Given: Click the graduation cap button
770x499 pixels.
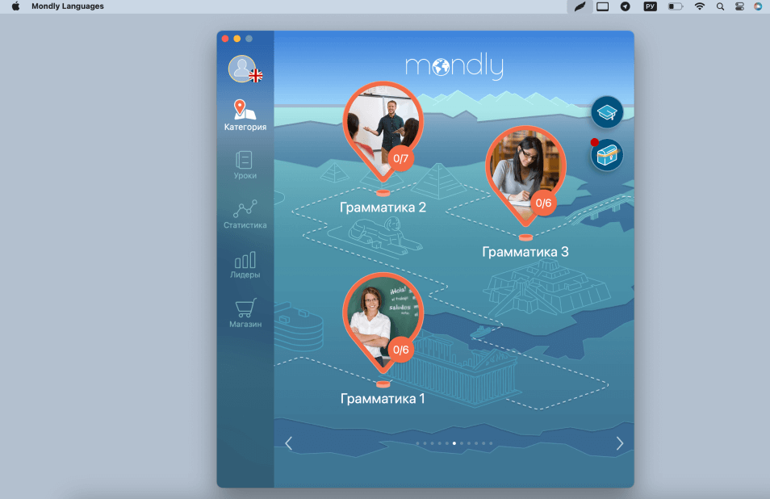Looking at the screenshot, I should tap(607, 112).
